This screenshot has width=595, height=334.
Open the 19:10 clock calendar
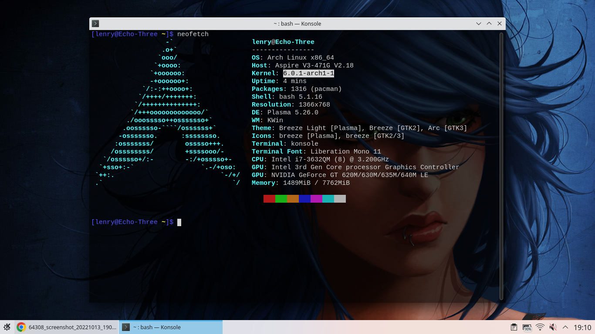coord(582,327)
